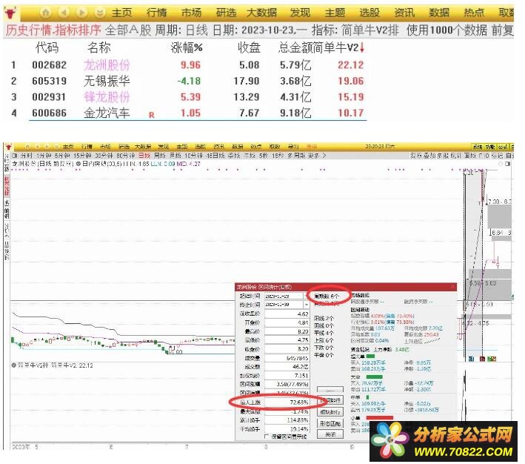
Task: Open the 市场 menu in top window
Action: pyautogui.click(x=192, y=13)
